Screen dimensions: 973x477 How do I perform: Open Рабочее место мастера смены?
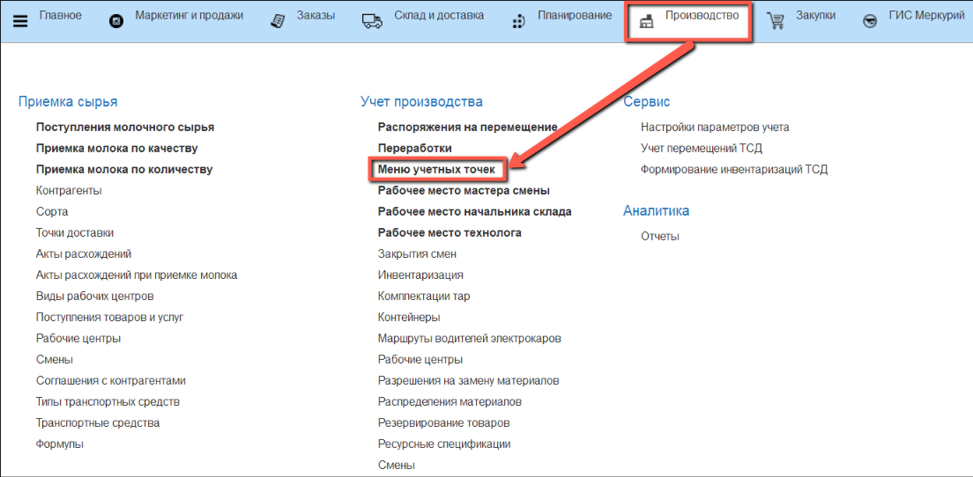(464, 190)
